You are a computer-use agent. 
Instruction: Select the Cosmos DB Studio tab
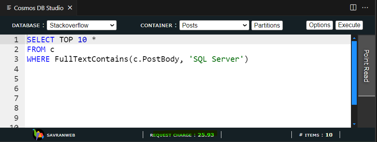click(39, 8)
